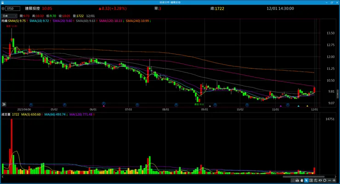The width and height of the screenshot is (340, 184).
Task: Click the dimmed first icon in bottom toolbar
Action: 293,180
